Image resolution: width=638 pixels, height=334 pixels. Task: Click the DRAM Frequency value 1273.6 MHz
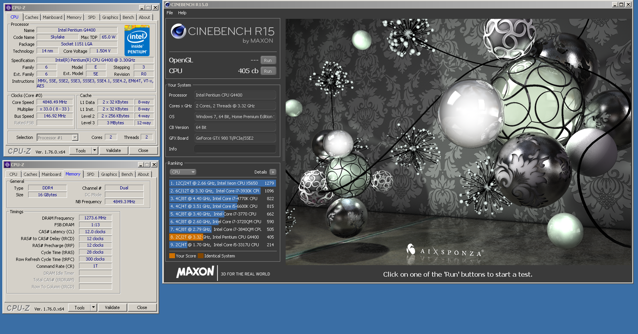coord(95,218)
